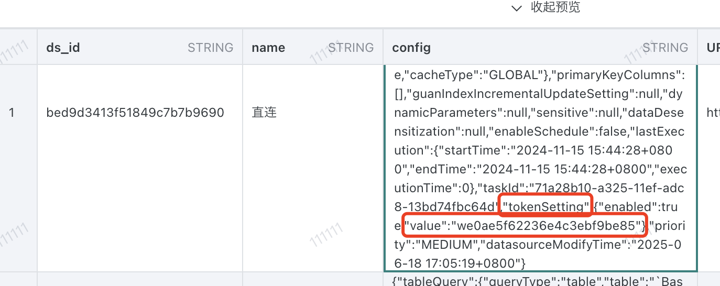The height and width of the screenshot is (286, 720).
Task: Click STRING type label in config column
Action: [665, 48]
